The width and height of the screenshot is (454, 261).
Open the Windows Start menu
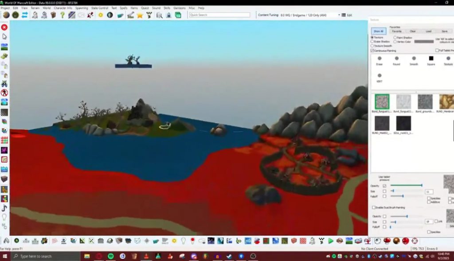[5, 256]
